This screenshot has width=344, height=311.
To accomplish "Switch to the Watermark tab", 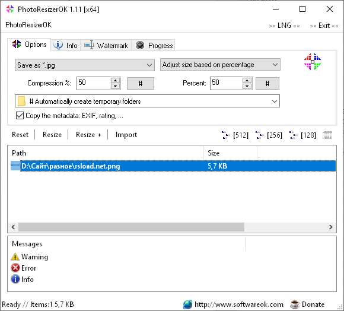I will click(106, 45).
